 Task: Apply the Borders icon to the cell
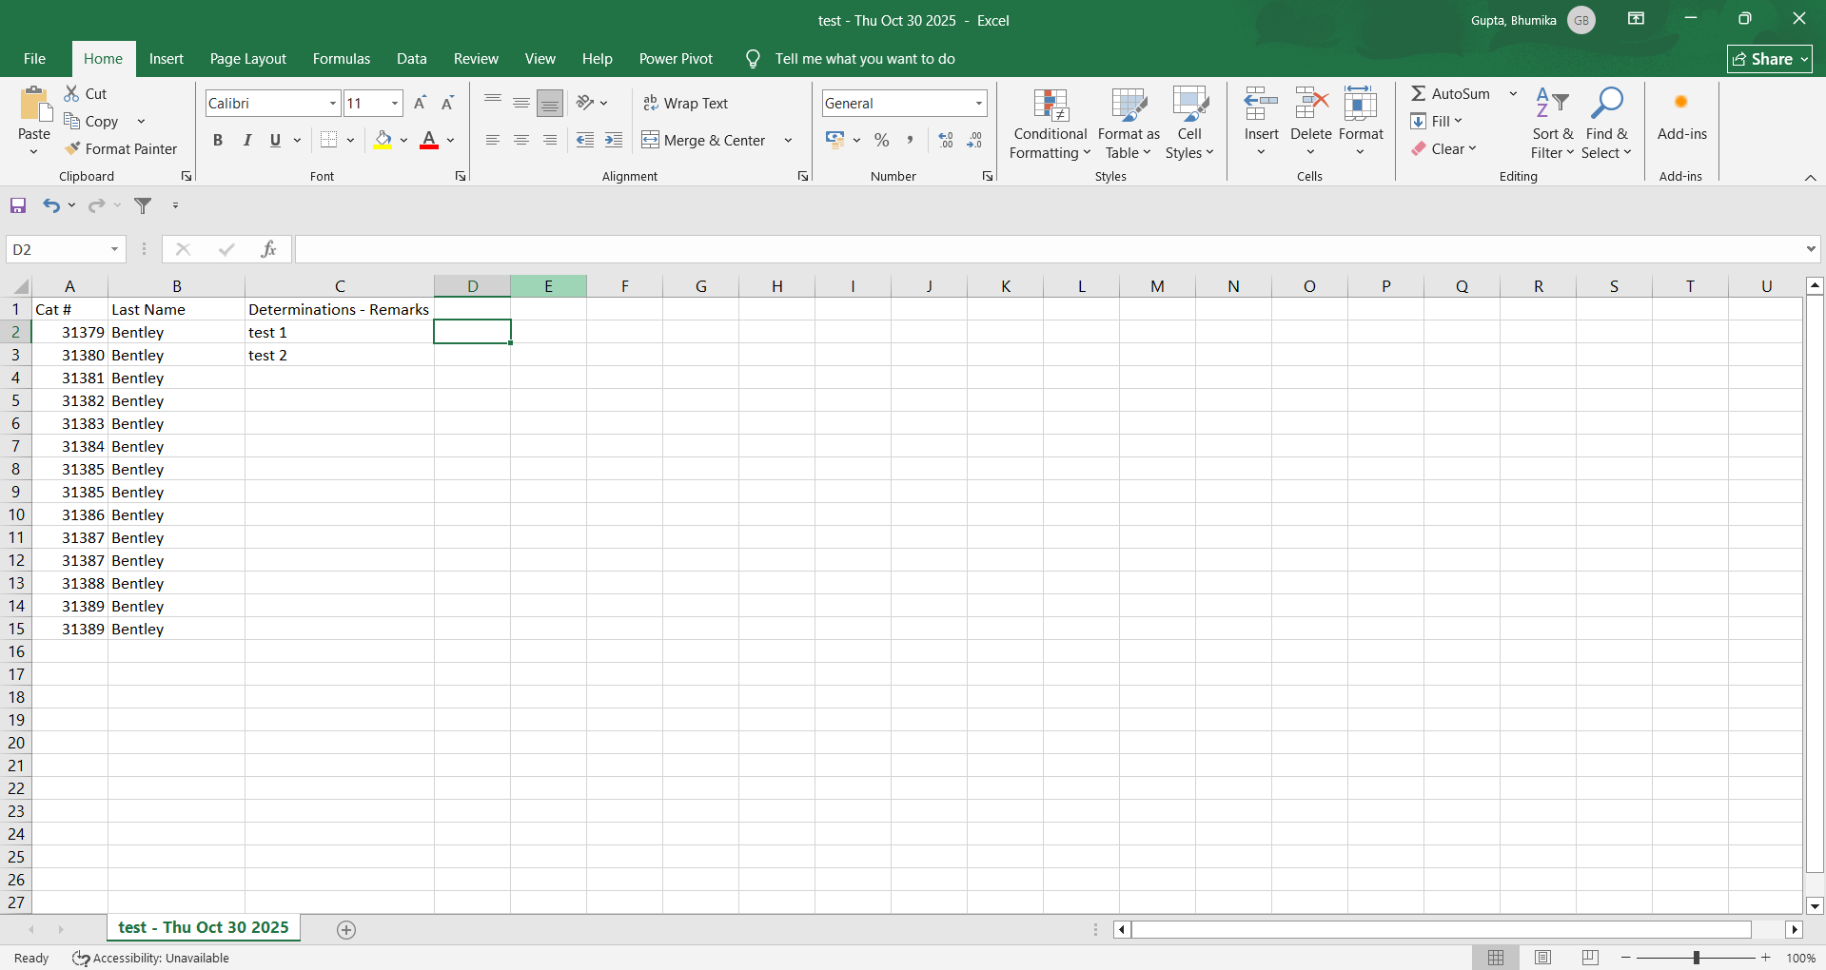[x=329, y=140]
